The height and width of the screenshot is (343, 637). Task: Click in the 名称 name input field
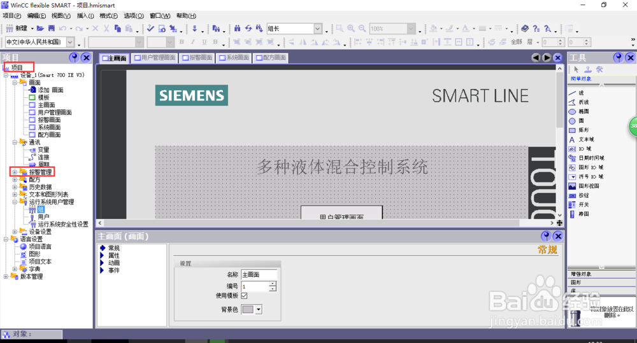(x=259, y=275)
